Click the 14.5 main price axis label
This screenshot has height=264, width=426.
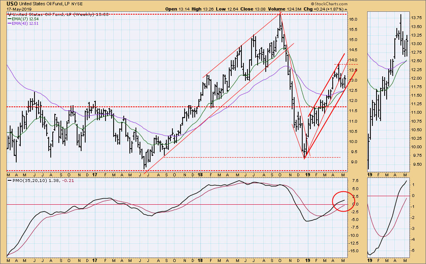(x=353, y=50)
